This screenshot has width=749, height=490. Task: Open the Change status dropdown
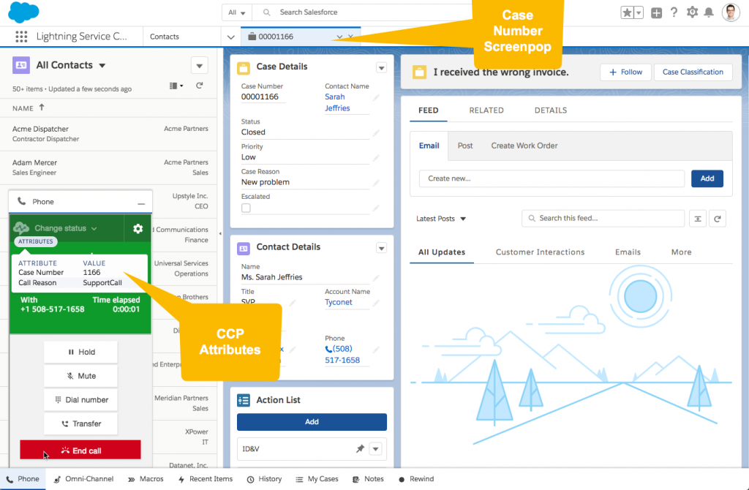click(x=65, y=228)
